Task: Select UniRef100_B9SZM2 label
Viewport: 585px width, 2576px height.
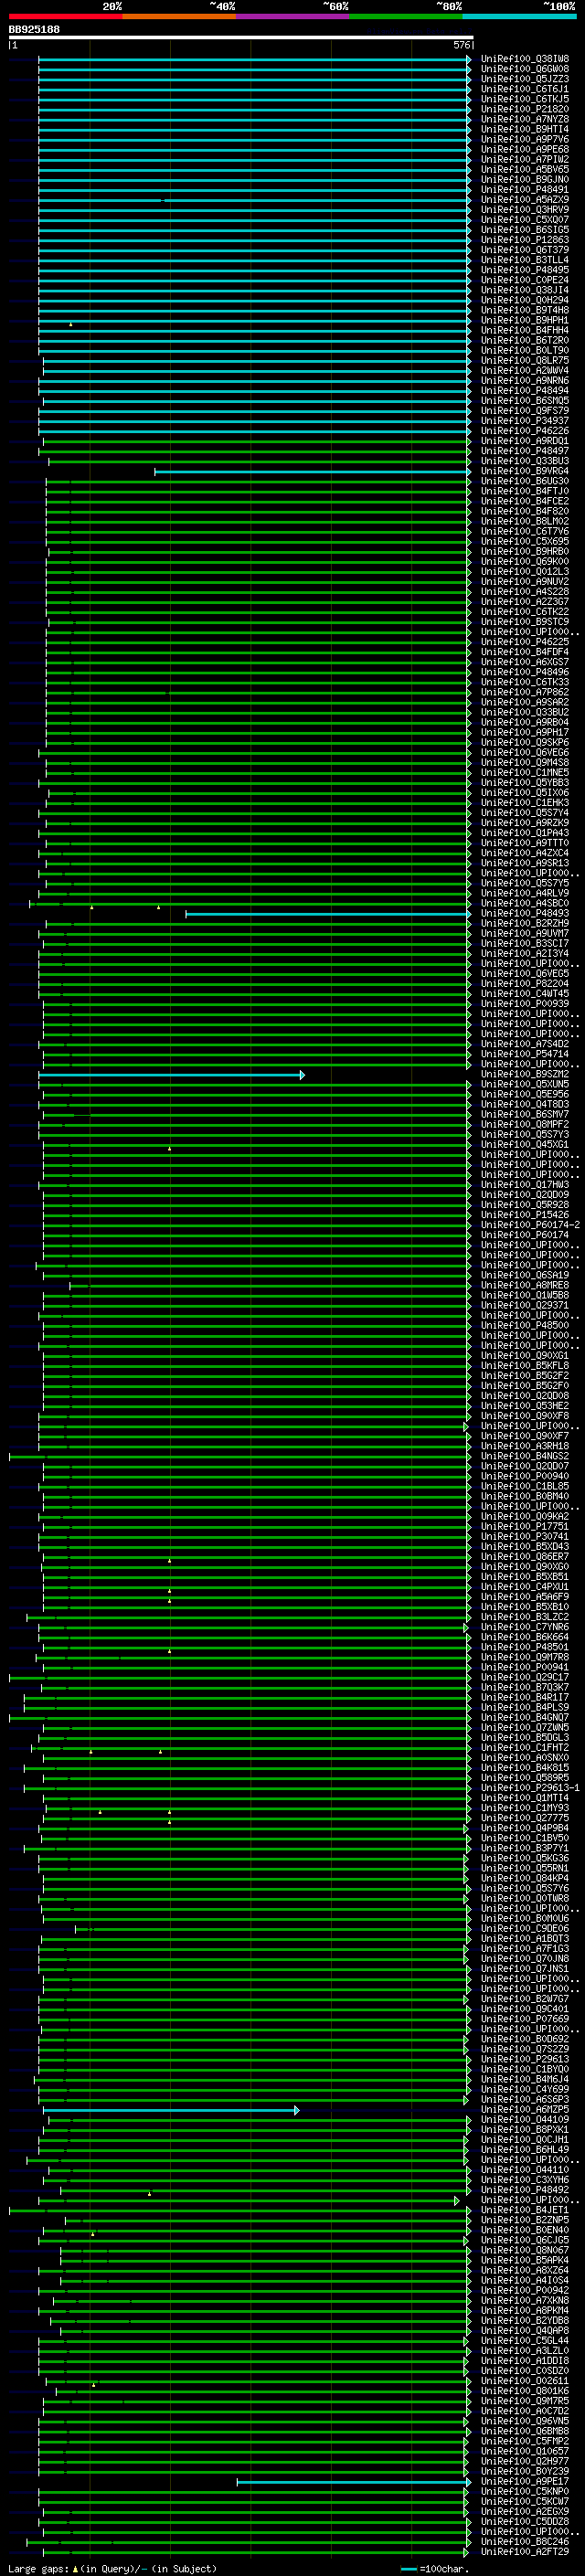Action: pos(524,1074)
